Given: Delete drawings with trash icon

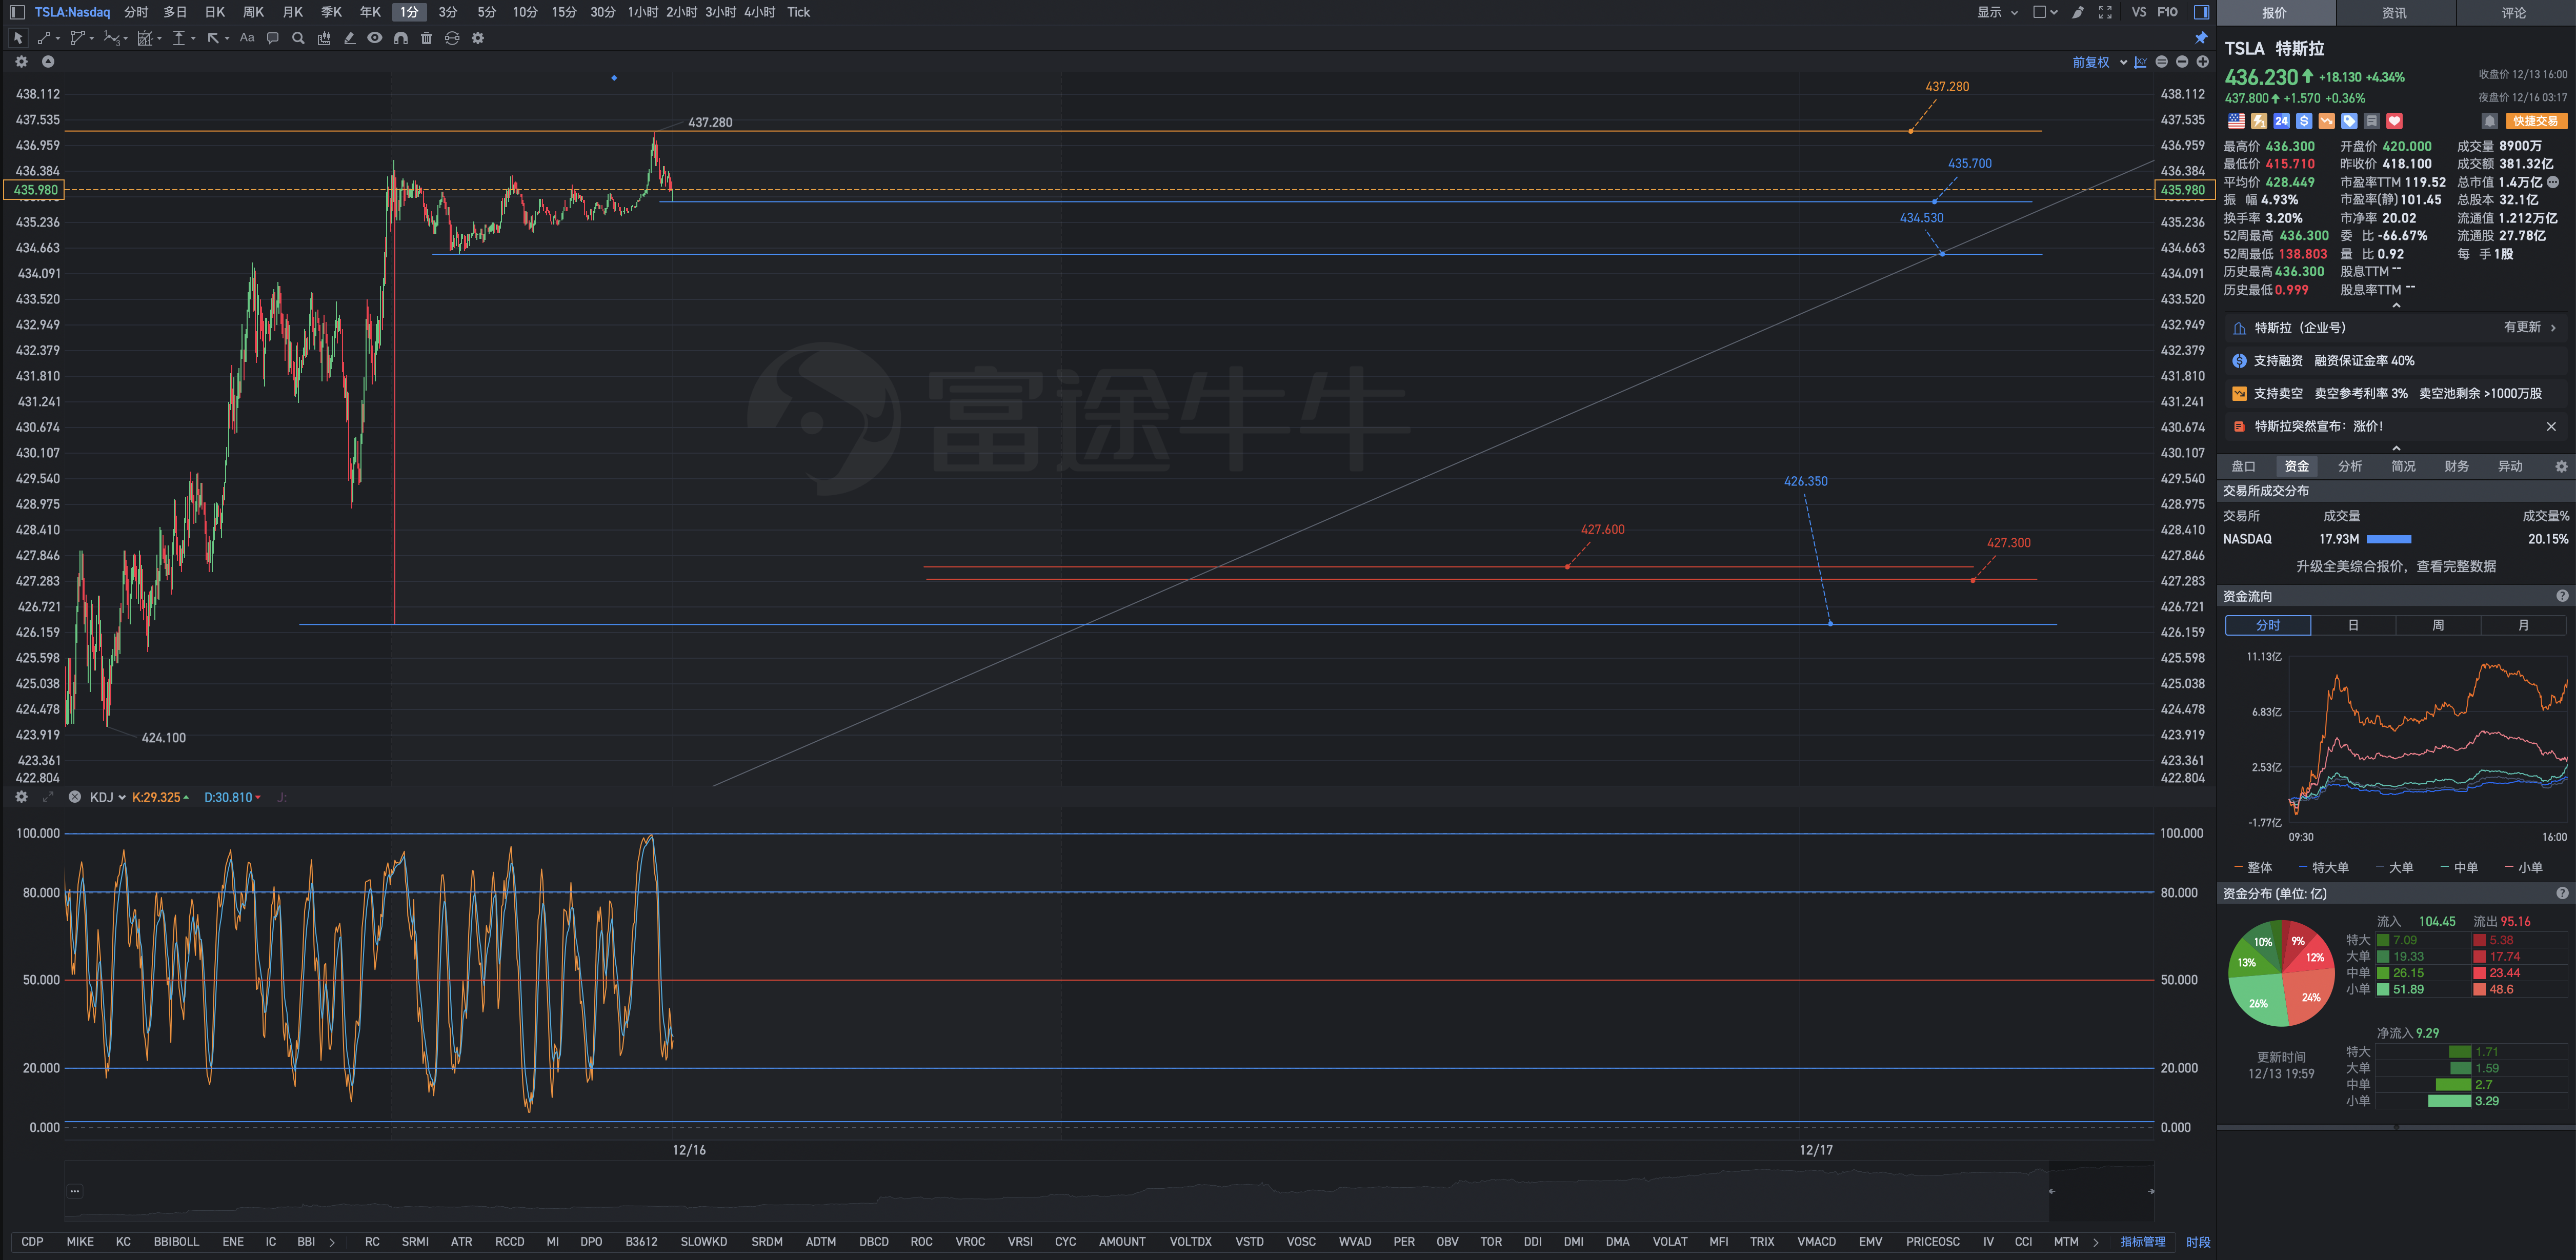Looking at the screenshot, I should click(427, 38).
